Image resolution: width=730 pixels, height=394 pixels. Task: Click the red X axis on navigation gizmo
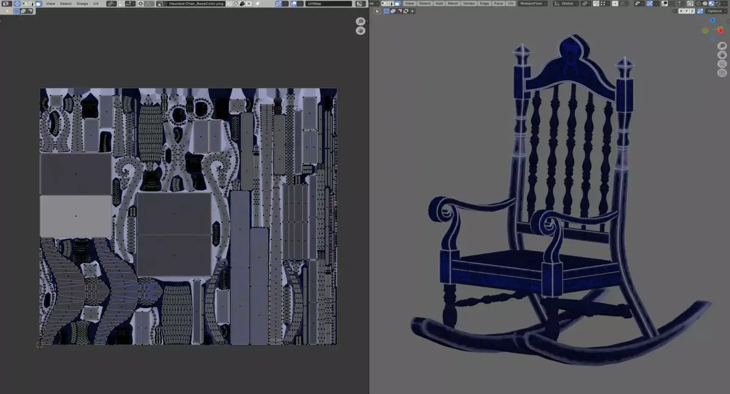pyautogui.click(x=720, y=30)
